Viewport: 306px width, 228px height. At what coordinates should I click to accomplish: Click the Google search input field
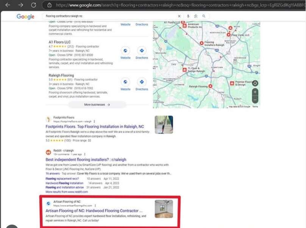pos(110,16)
